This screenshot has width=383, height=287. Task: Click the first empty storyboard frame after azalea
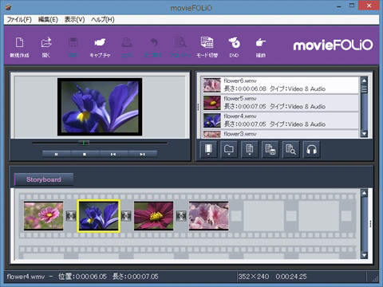263,216
